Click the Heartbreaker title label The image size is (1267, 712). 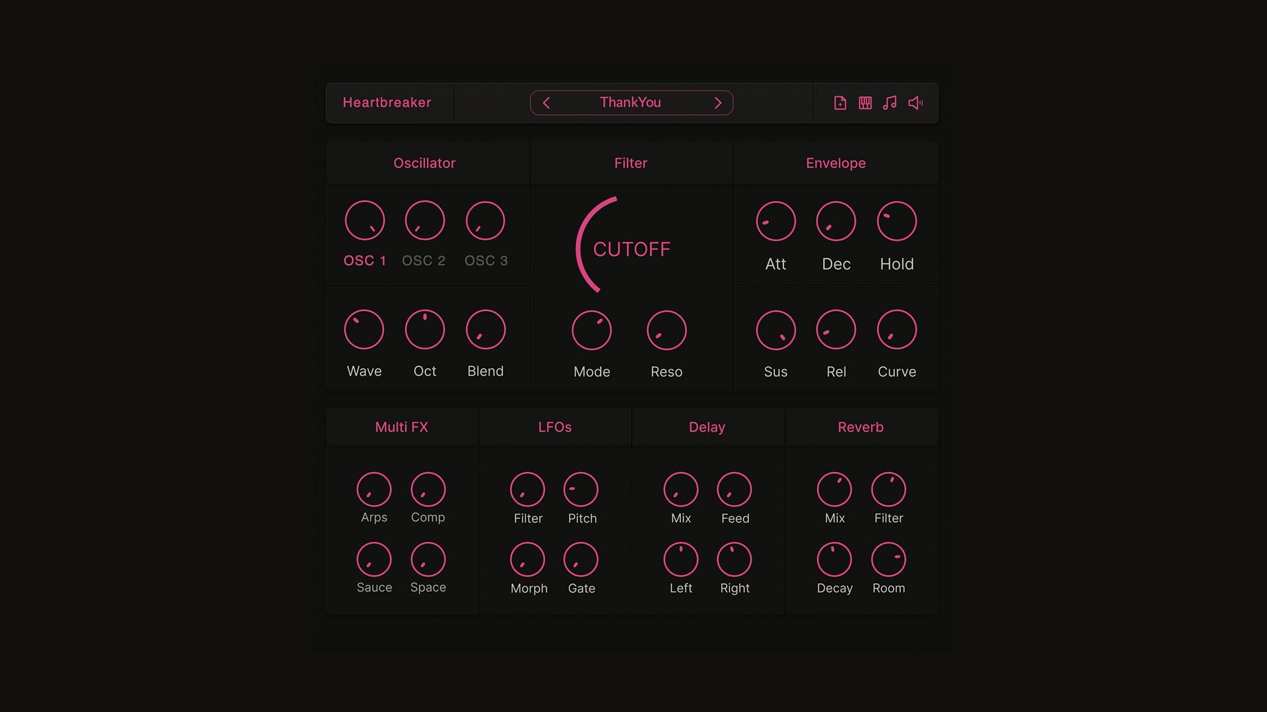[x=387, y=103]
